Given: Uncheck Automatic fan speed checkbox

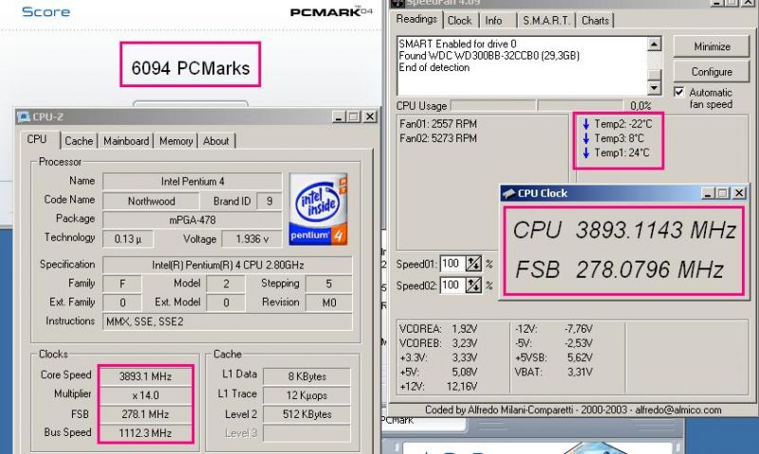Looking at the screenshot, I should coord(679,92).
